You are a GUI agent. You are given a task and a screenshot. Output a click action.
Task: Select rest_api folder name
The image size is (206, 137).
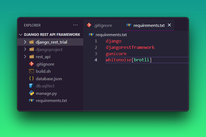(x=43, y=57)
